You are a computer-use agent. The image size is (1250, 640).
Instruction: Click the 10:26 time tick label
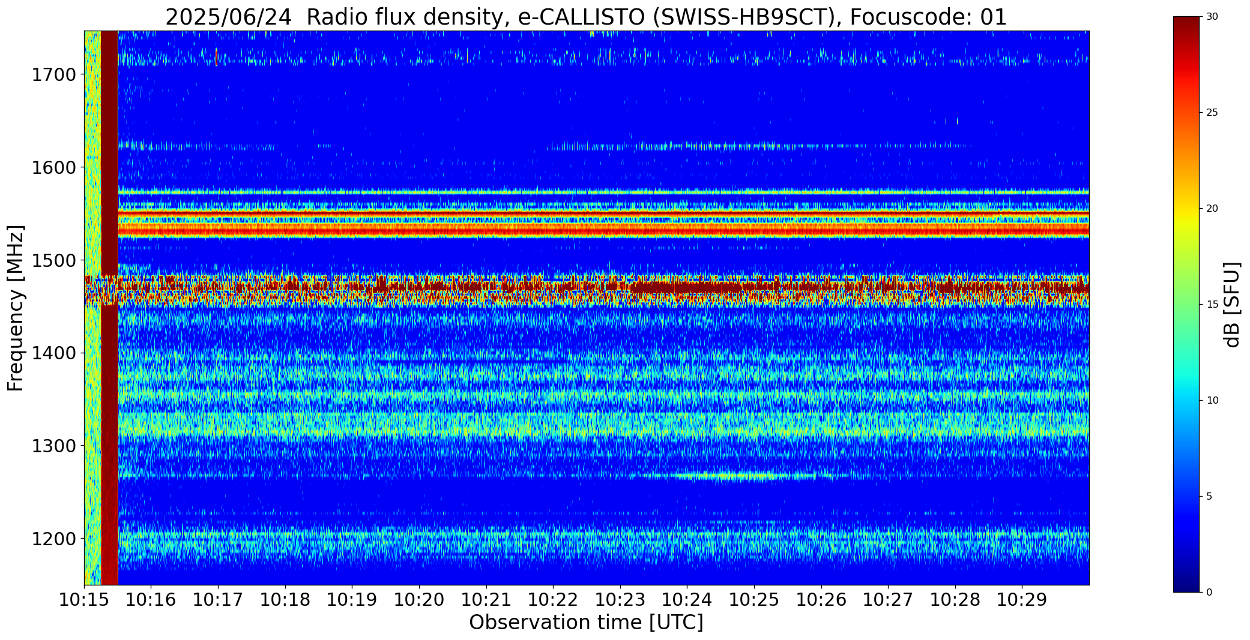click(x=821, y=600)
